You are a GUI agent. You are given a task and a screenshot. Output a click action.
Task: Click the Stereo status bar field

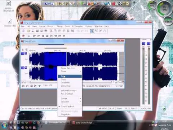point(119,109)
